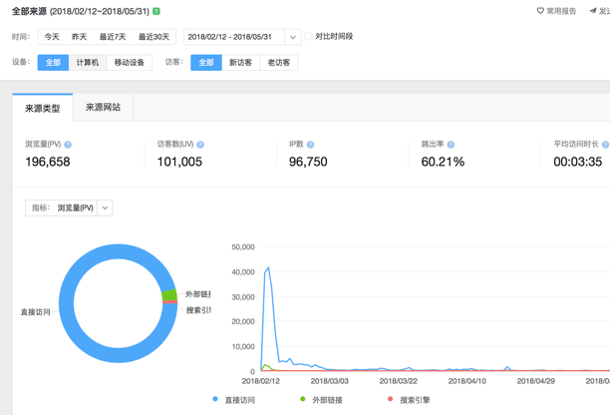The width and height of the screenshot is (610, 415).
Task: Expand the date range dropdown arrow
Action: pyautogui.click(x=293, y=37)
